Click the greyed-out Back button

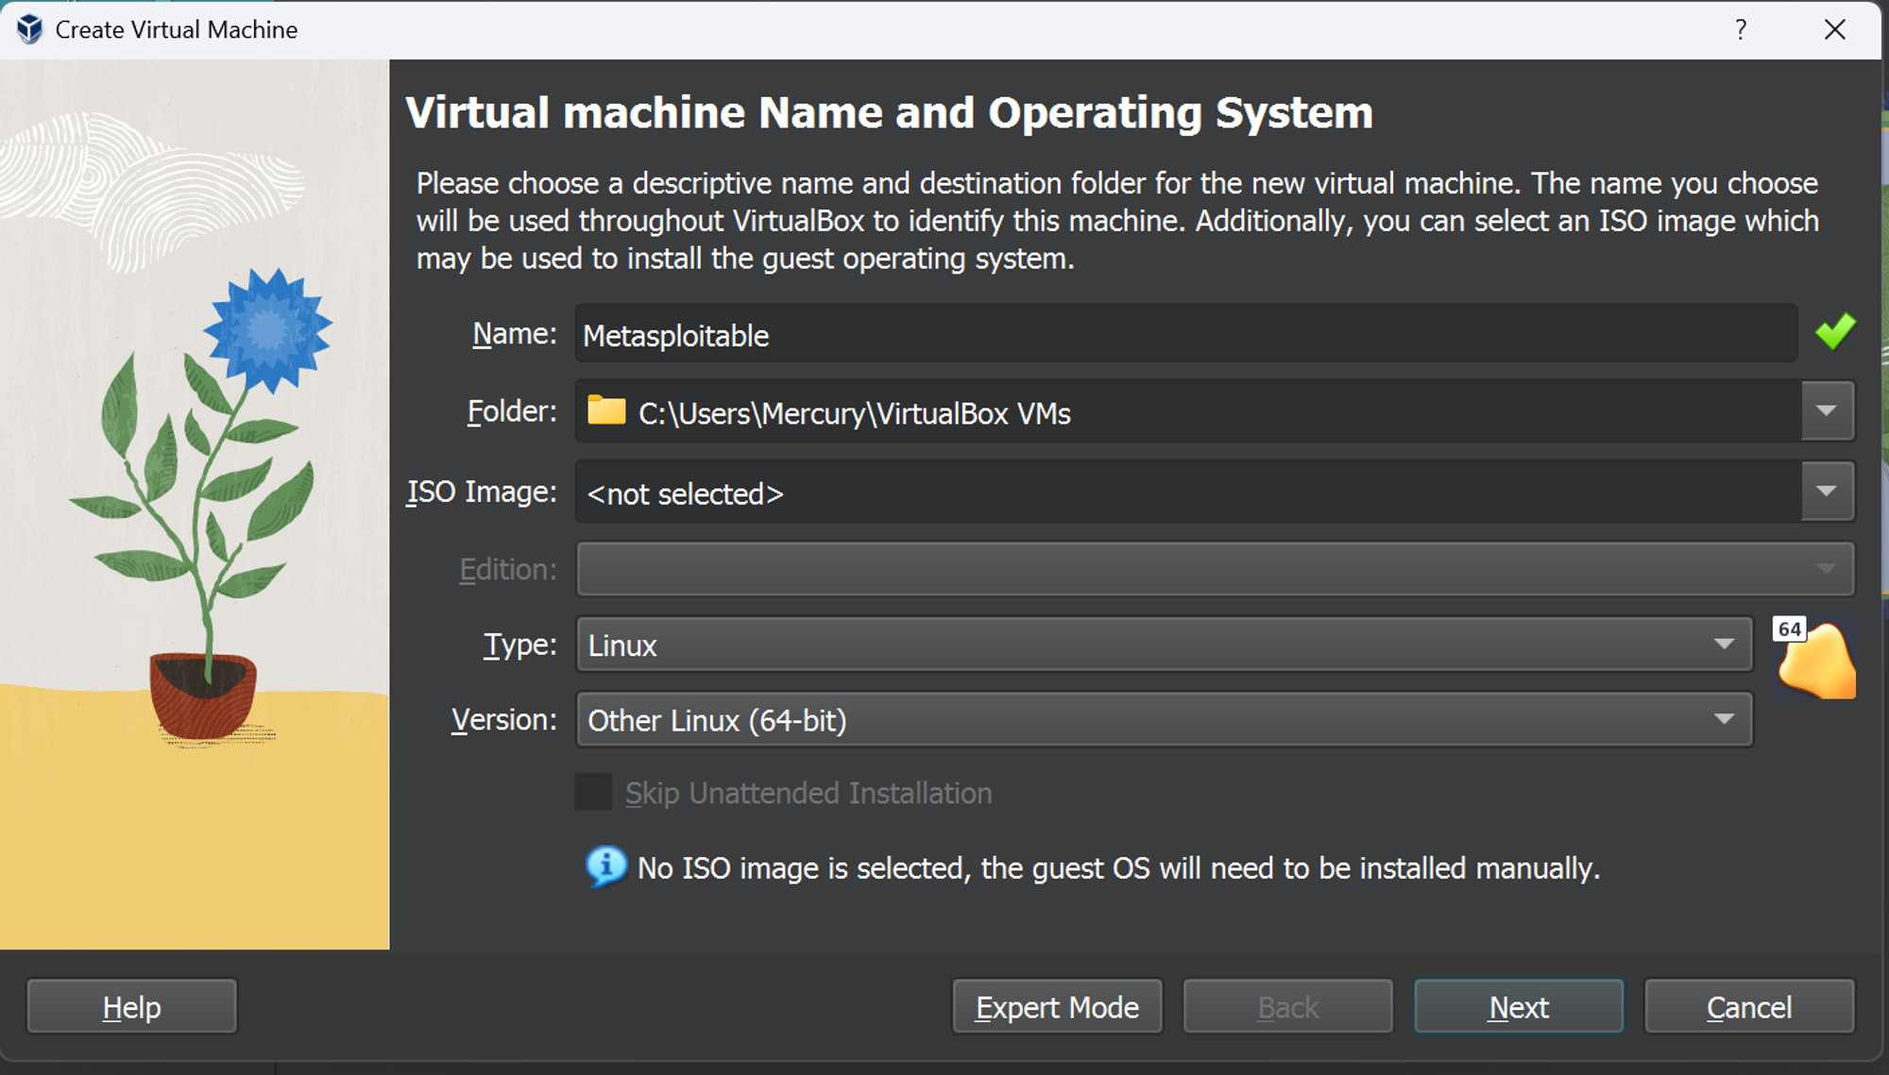click(1287, 1007)
